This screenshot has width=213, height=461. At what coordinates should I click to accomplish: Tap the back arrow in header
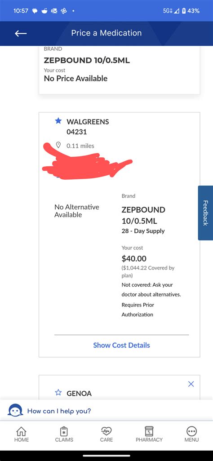[x=21, y=33]
